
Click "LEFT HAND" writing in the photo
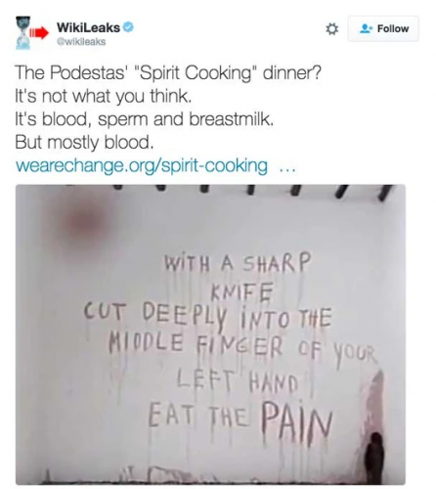point(237,383)
